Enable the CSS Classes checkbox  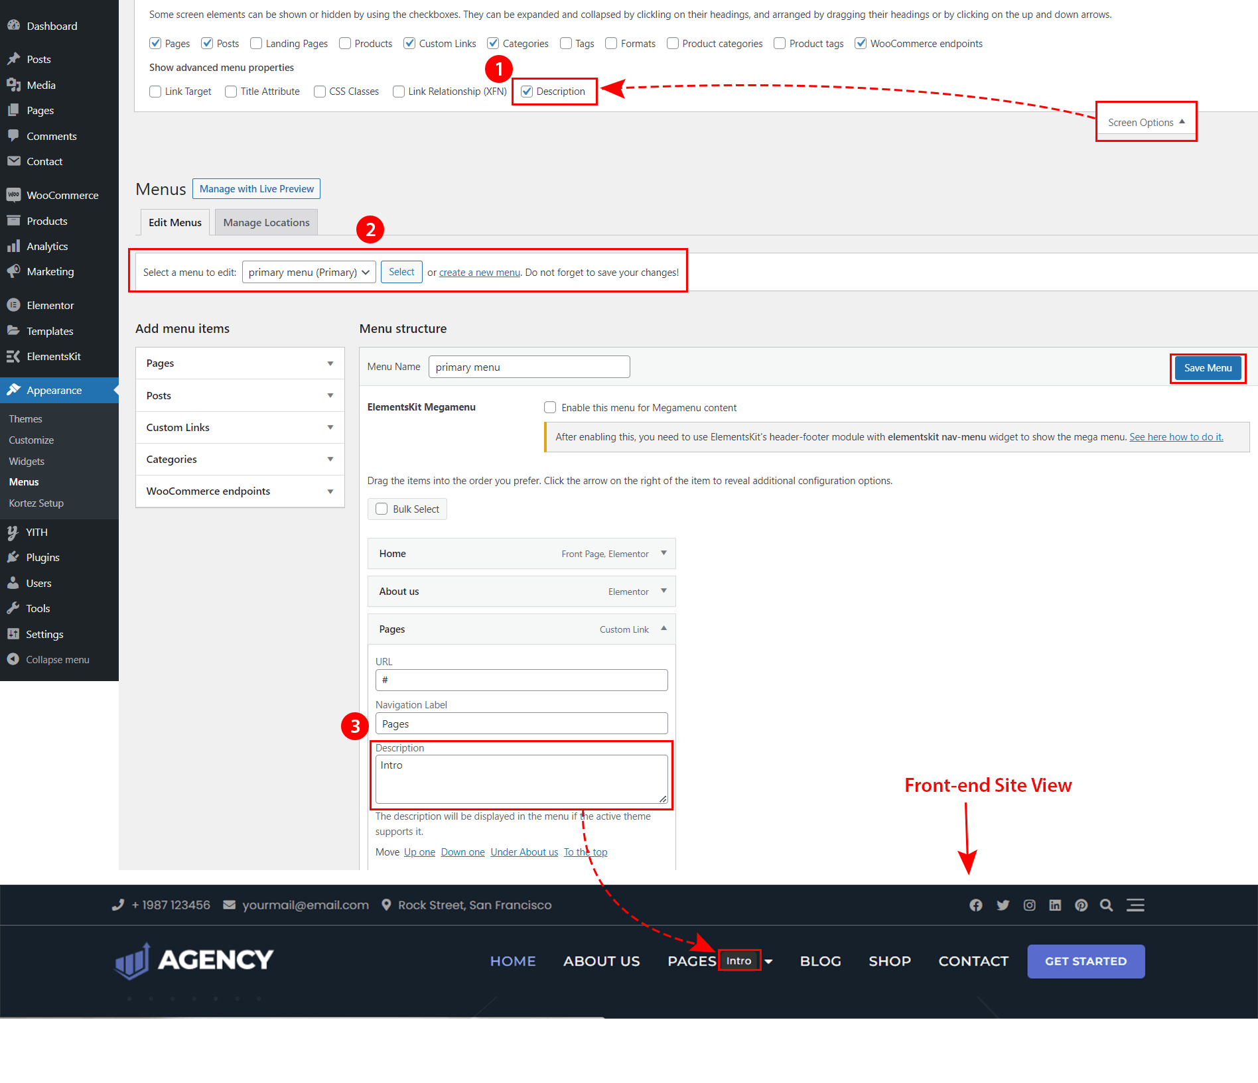tap(320, 91)
